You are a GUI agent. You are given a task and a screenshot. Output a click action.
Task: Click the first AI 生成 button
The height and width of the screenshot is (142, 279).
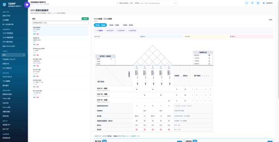[x=109, y=30]
